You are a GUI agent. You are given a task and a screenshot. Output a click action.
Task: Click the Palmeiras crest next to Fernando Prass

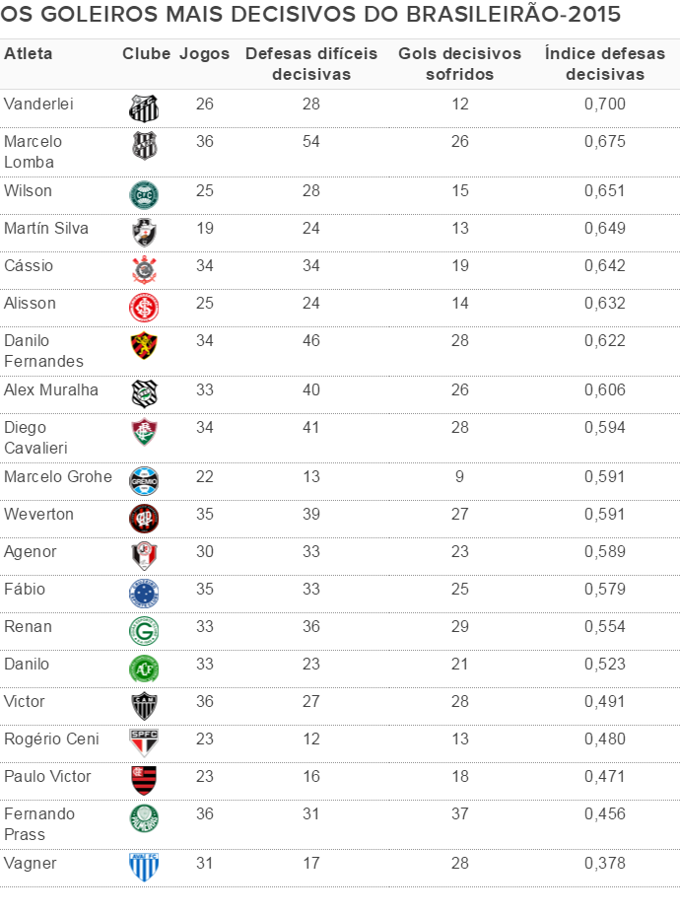tap(144, 819)
